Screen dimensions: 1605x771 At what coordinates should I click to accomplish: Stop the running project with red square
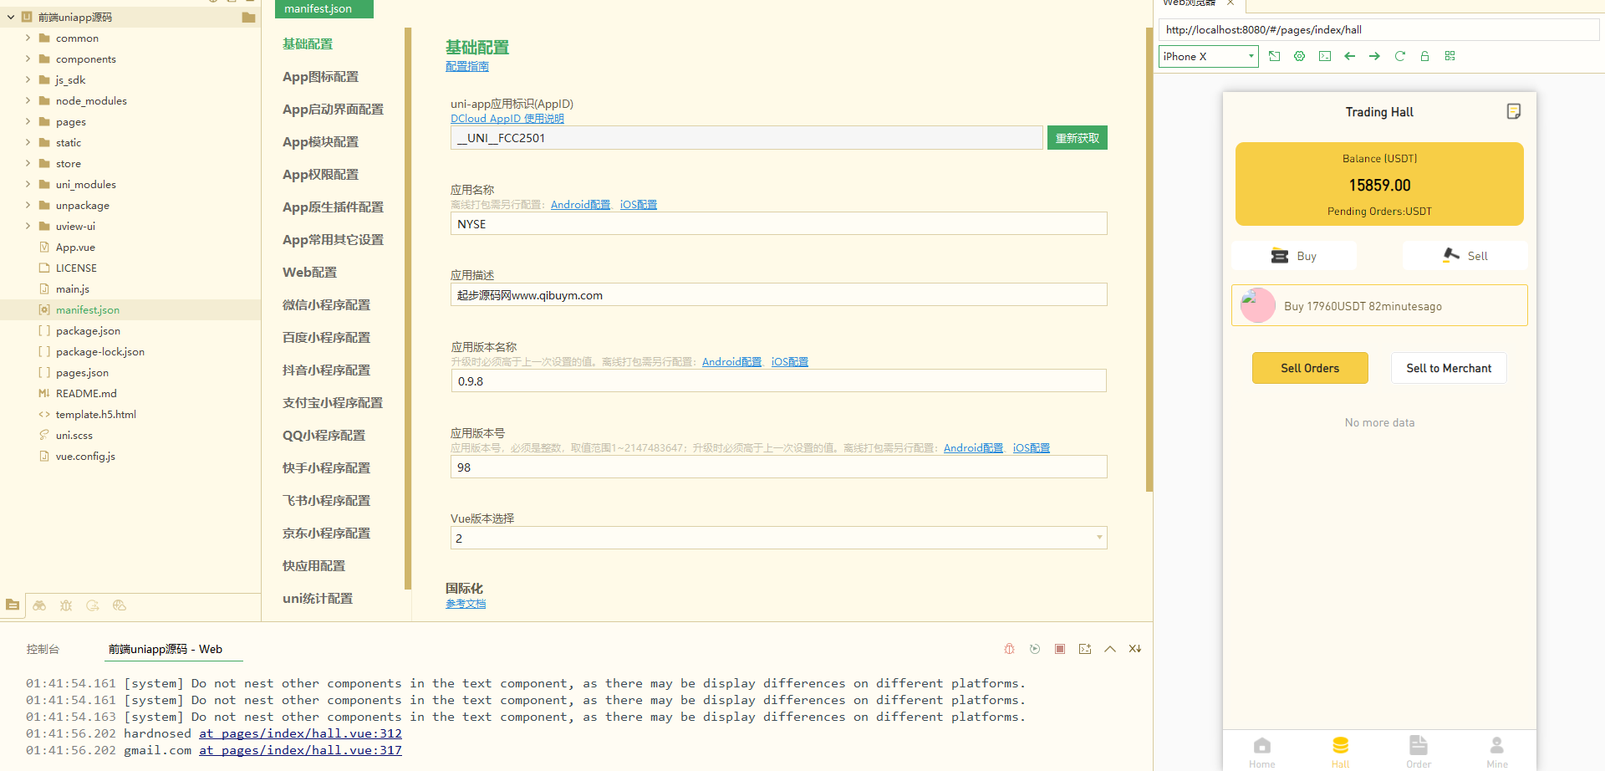coord(1060,649)
